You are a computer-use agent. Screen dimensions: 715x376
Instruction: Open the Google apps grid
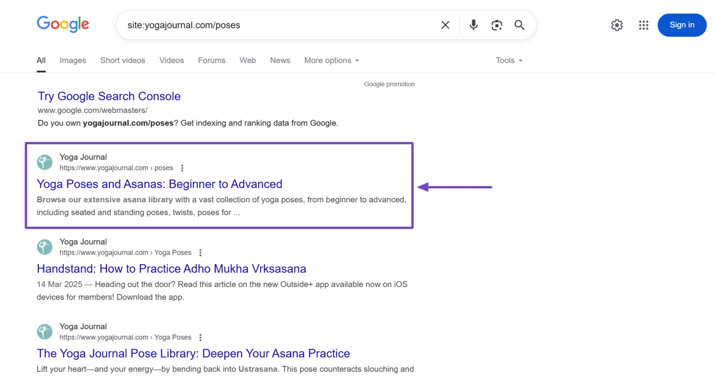(643, 25)
